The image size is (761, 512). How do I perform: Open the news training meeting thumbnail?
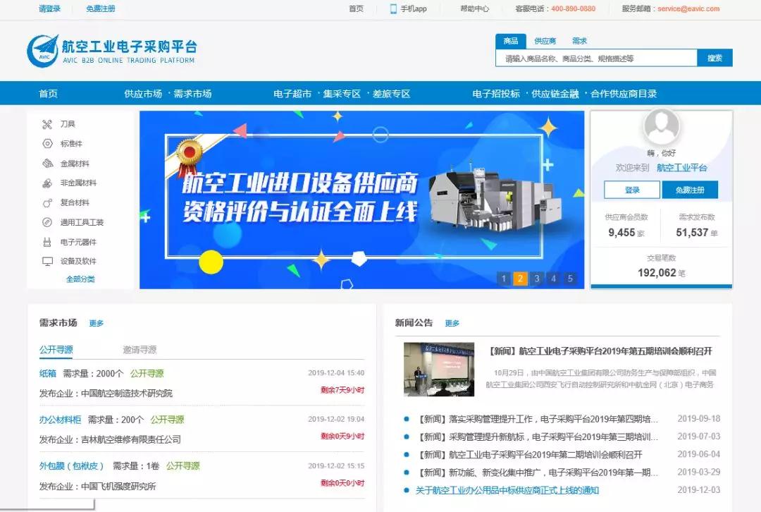439,369
